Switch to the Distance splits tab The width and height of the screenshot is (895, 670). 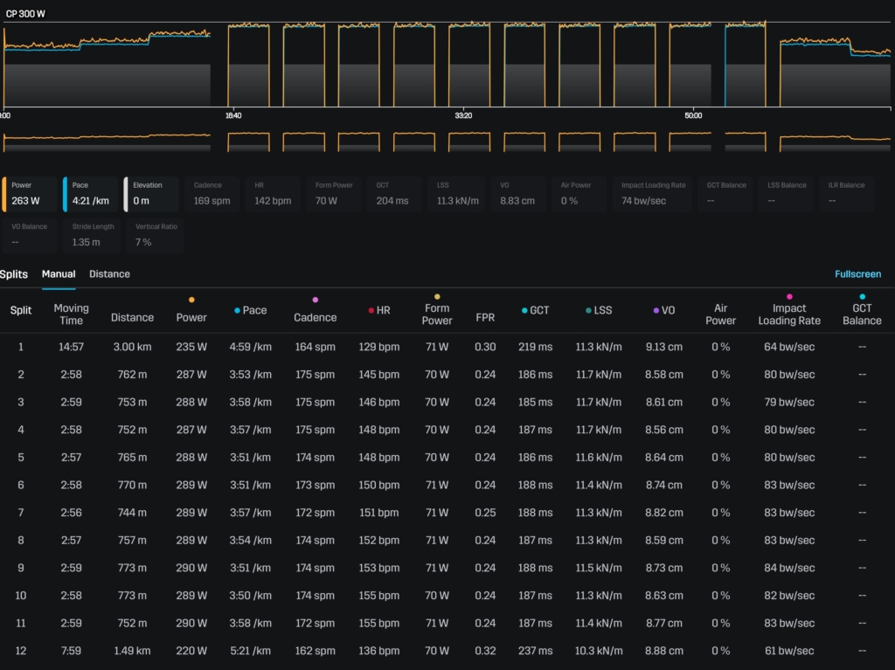[109, 274]
